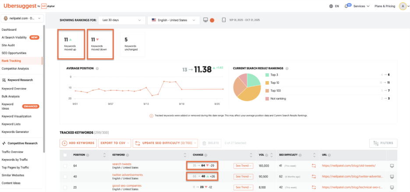
Task: Open Update SEO Difficulty dropdown arrow
Action: (195, 143)
